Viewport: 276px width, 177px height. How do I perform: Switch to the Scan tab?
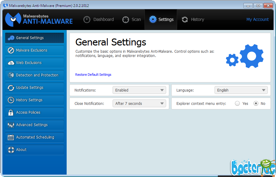[x=131, y=19]
